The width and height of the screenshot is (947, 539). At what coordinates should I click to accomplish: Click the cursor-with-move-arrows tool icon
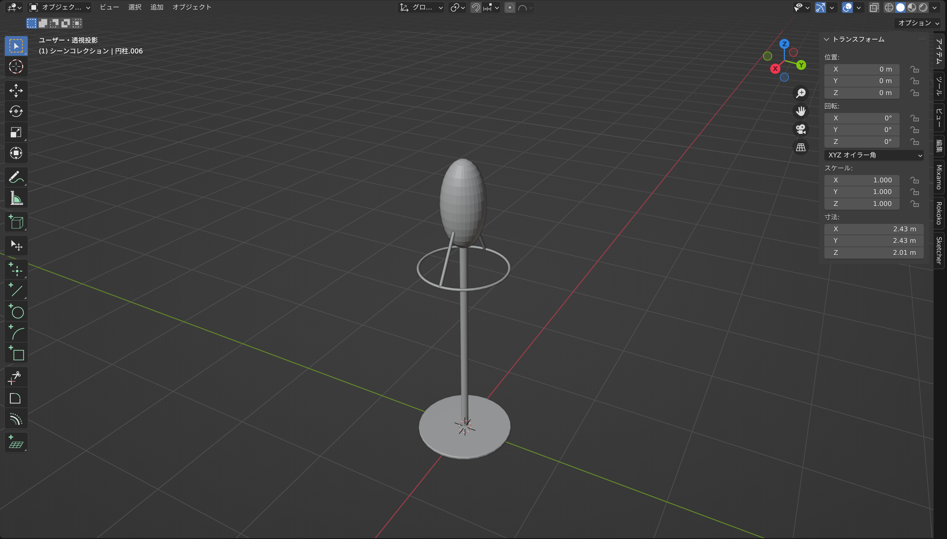pyautogui.click(x=16, y=245)
